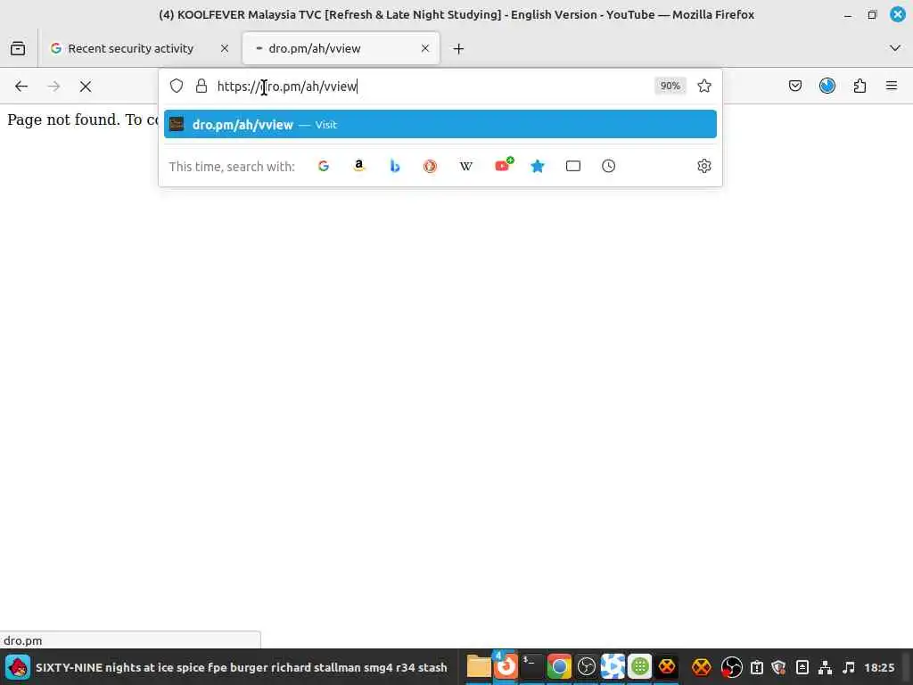Viewport: 913px width, 685px height.
Task: Search in bookmarks via star icon
Action: tap(538, 166)
